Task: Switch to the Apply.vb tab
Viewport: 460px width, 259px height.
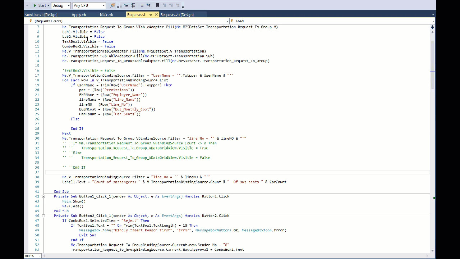Action: tap(78, 15)
